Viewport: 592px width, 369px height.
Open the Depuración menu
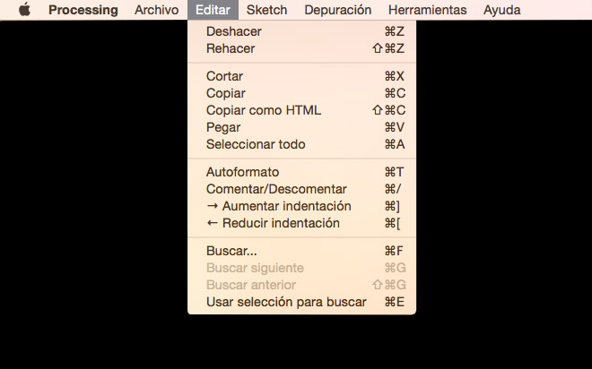pos(337,10)
